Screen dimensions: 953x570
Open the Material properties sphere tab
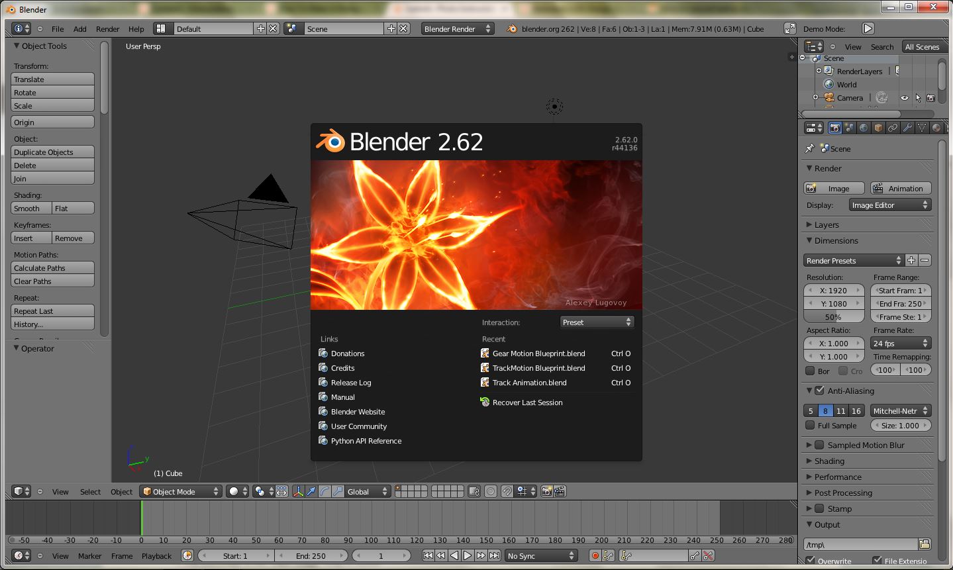936,128
